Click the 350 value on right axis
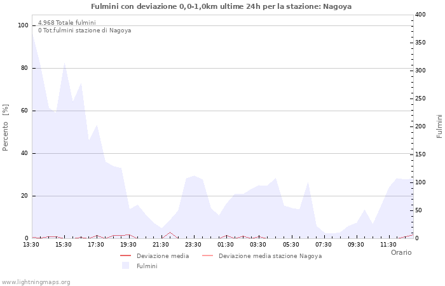 click(x=420, y=43)
